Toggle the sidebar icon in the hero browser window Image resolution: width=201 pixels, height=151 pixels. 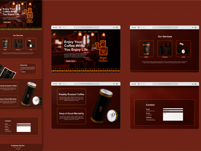pyautogui.click(x=60, y=27)
